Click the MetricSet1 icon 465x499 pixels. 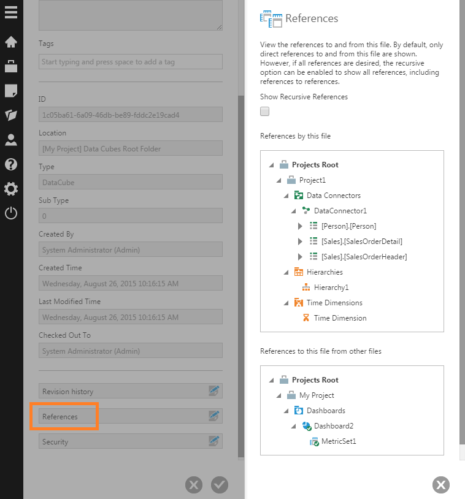pos(314,441)
